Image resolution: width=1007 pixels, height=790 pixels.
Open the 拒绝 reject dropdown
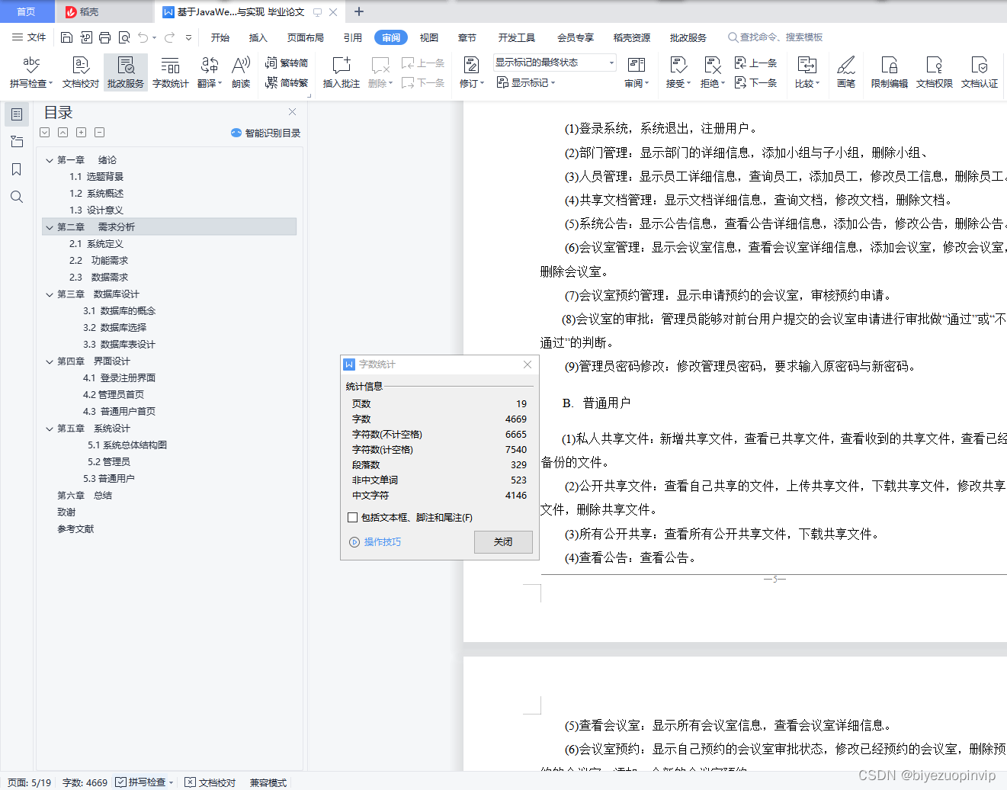713,83
